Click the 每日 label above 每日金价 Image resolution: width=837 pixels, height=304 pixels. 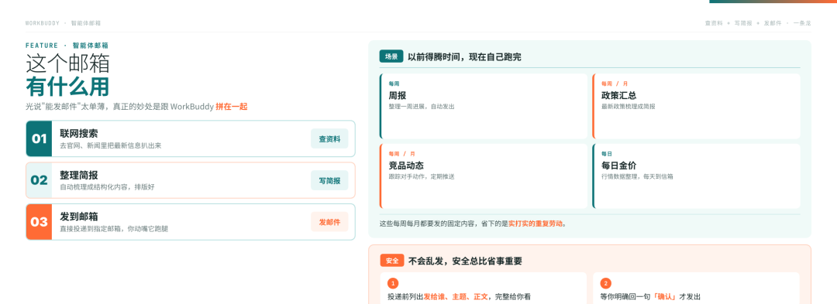click(x=607, y=154)
